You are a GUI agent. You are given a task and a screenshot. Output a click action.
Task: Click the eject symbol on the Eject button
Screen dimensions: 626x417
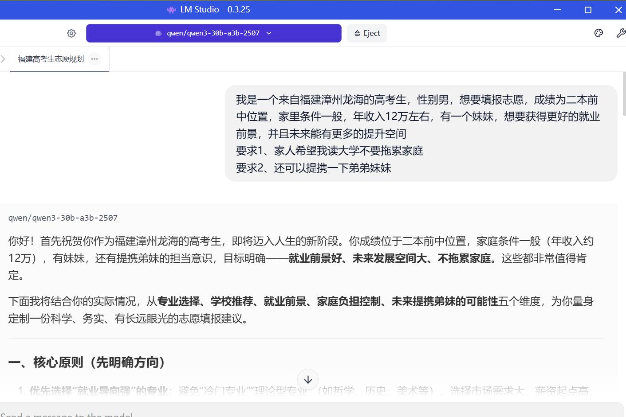(x=357, y=33)
